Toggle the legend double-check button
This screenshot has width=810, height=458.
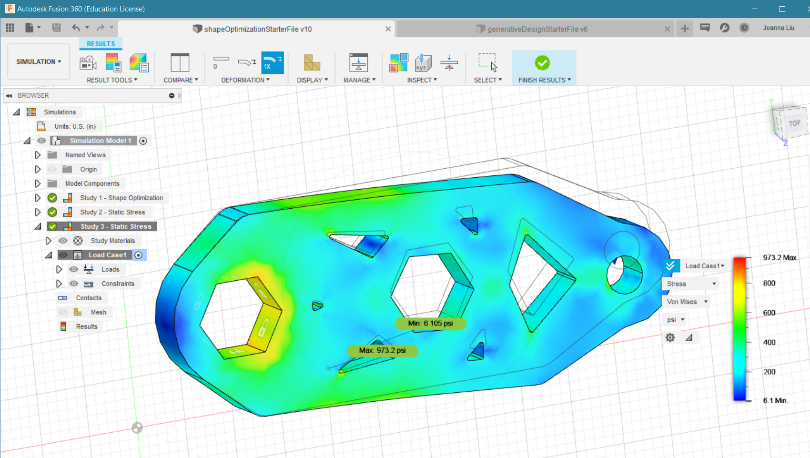[670, 266]
